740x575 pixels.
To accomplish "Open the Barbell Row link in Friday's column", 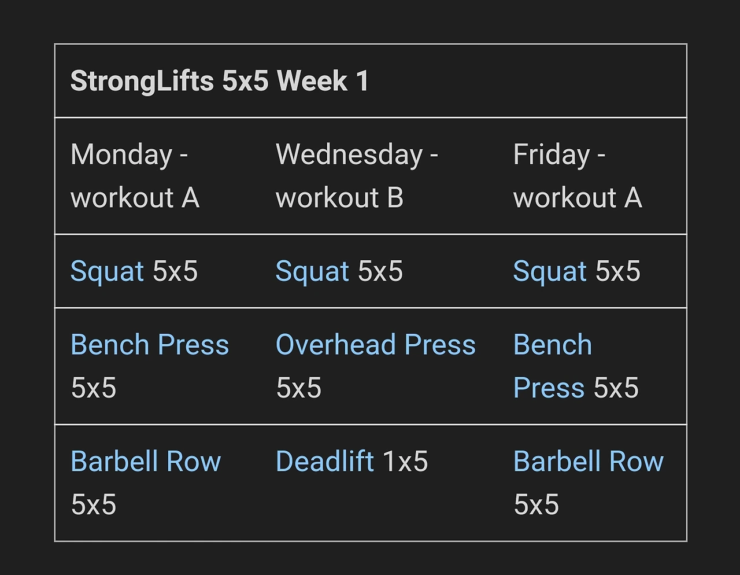I will tap(589, 462).
